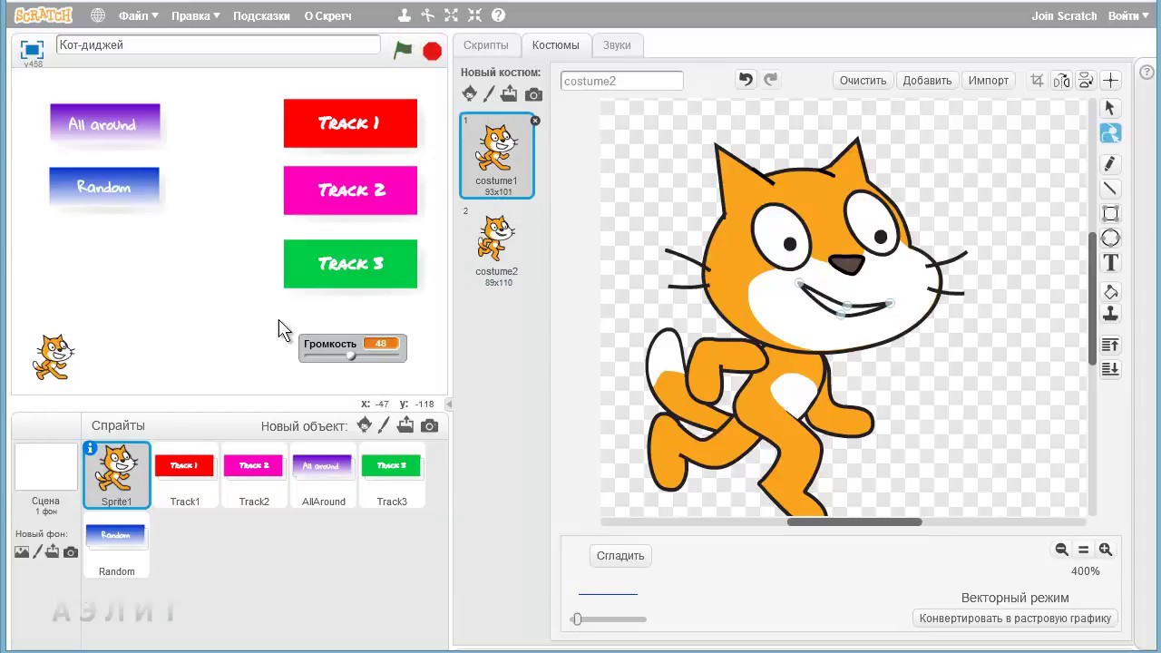Choose new sprite from library
Screen dimensions: 1161x653
(365, 425)
